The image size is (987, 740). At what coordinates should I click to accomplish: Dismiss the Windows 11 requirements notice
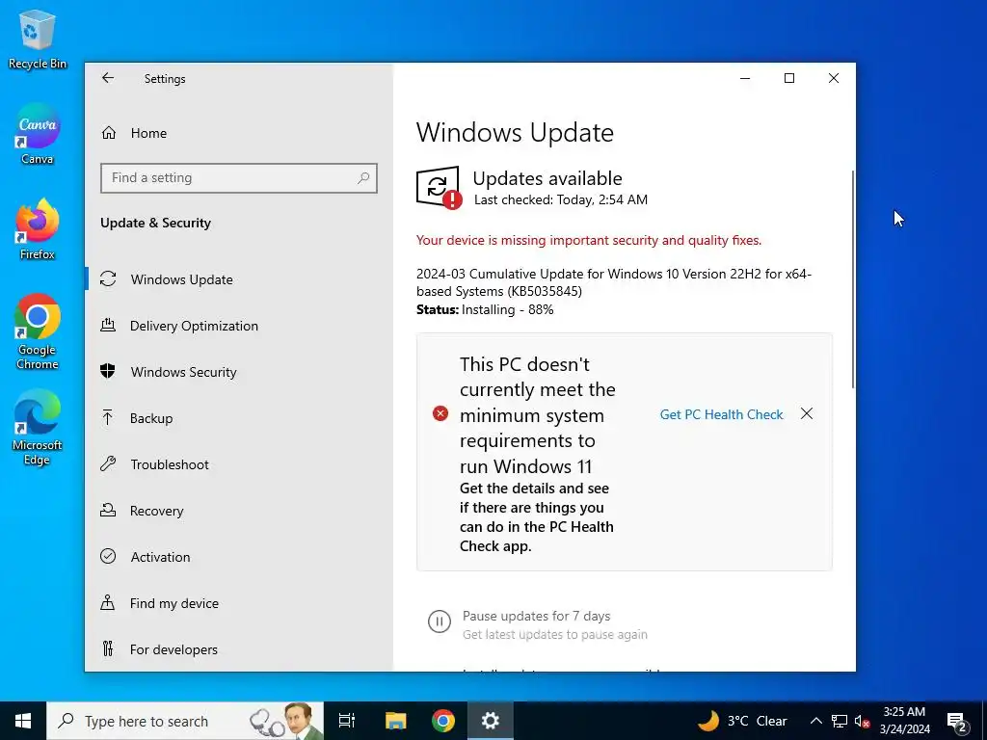(x=807, y=413)
